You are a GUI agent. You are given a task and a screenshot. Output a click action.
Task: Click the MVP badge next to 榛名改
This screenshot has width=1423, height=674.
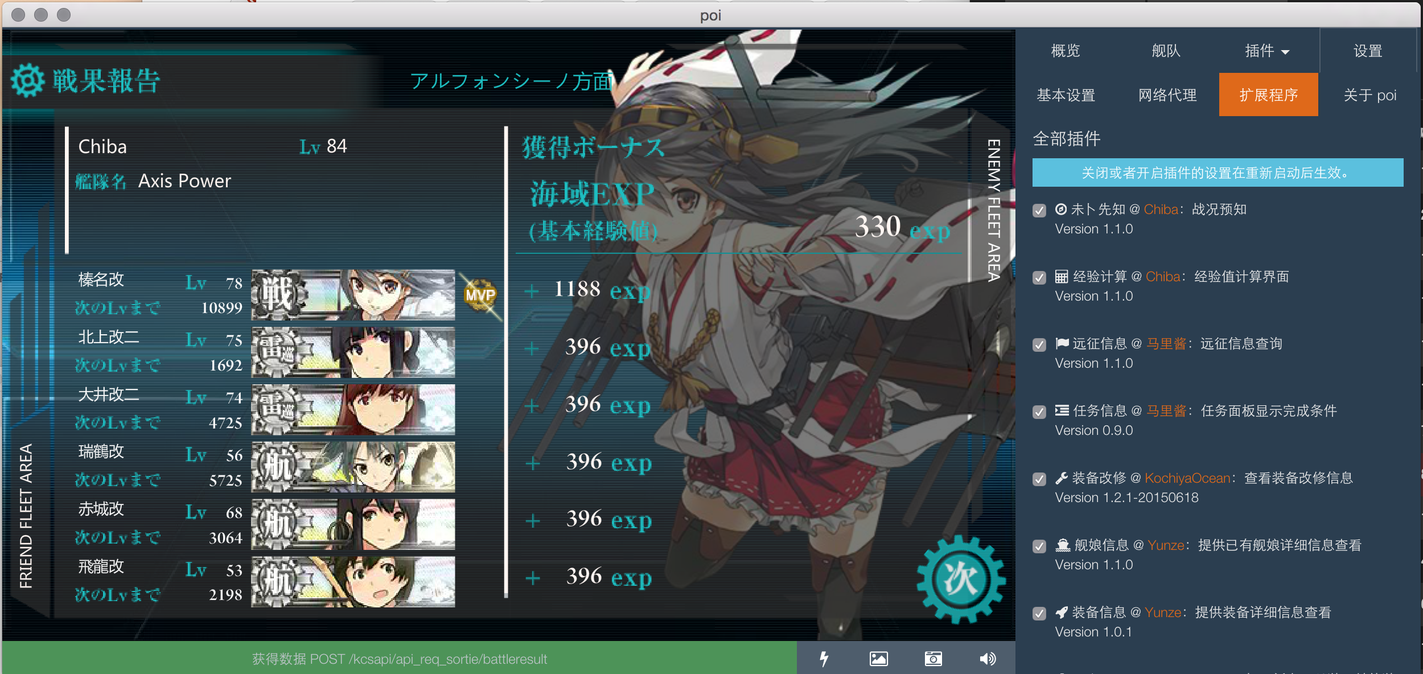tap(480, 295)
